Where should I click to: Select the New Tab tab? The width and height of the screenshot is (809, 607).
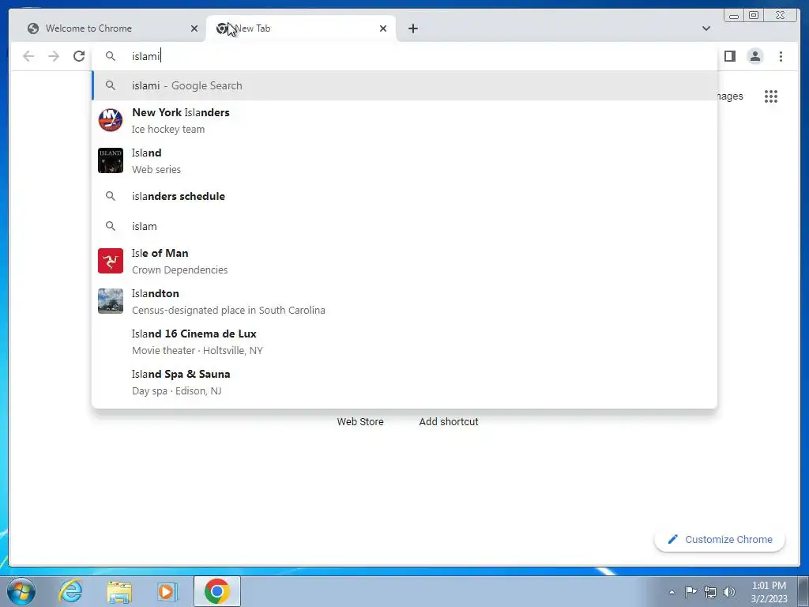pyautogui.click(x=301, y=28)
